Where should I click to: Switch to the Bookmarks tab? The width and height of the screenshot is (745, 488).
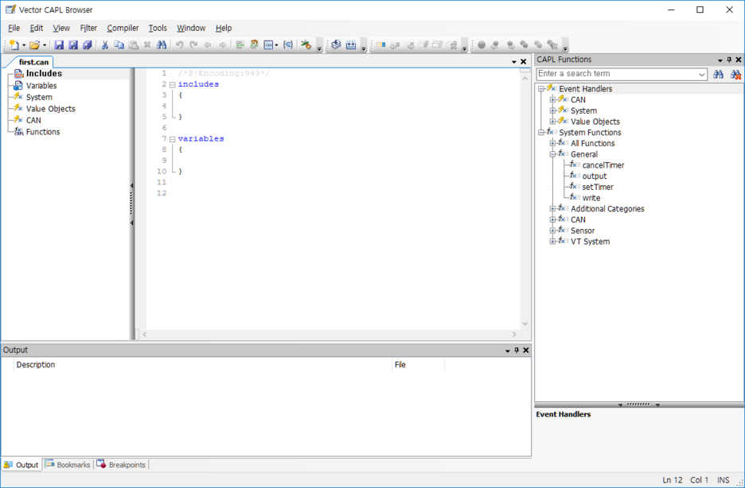click(68, 465)
